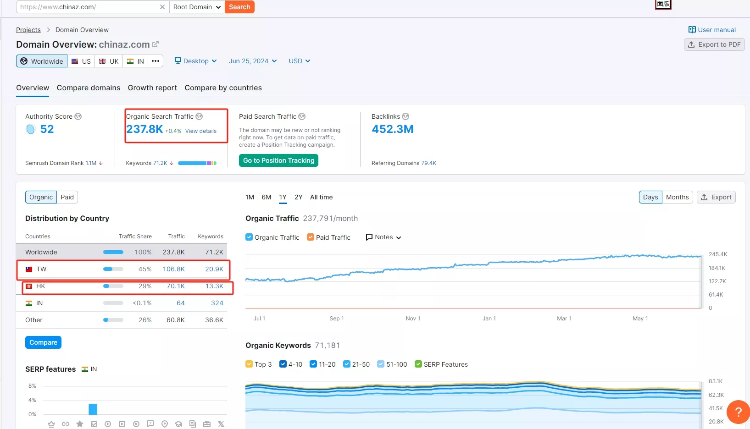
Task: Click the rectangular video play SERP icon
Action: 122,424
